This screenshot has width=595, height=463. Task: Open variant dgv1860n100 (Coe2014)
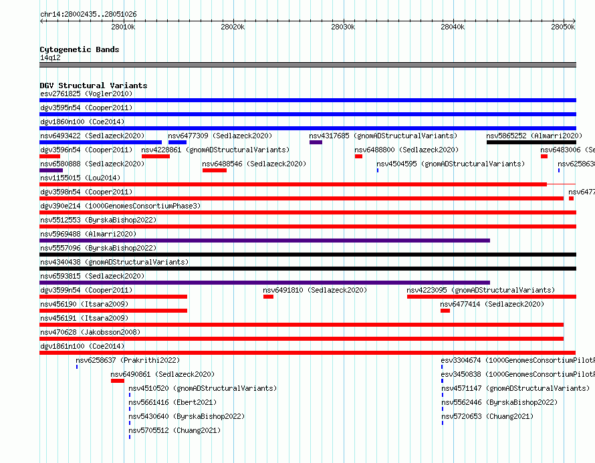click(x=82, y=122)
